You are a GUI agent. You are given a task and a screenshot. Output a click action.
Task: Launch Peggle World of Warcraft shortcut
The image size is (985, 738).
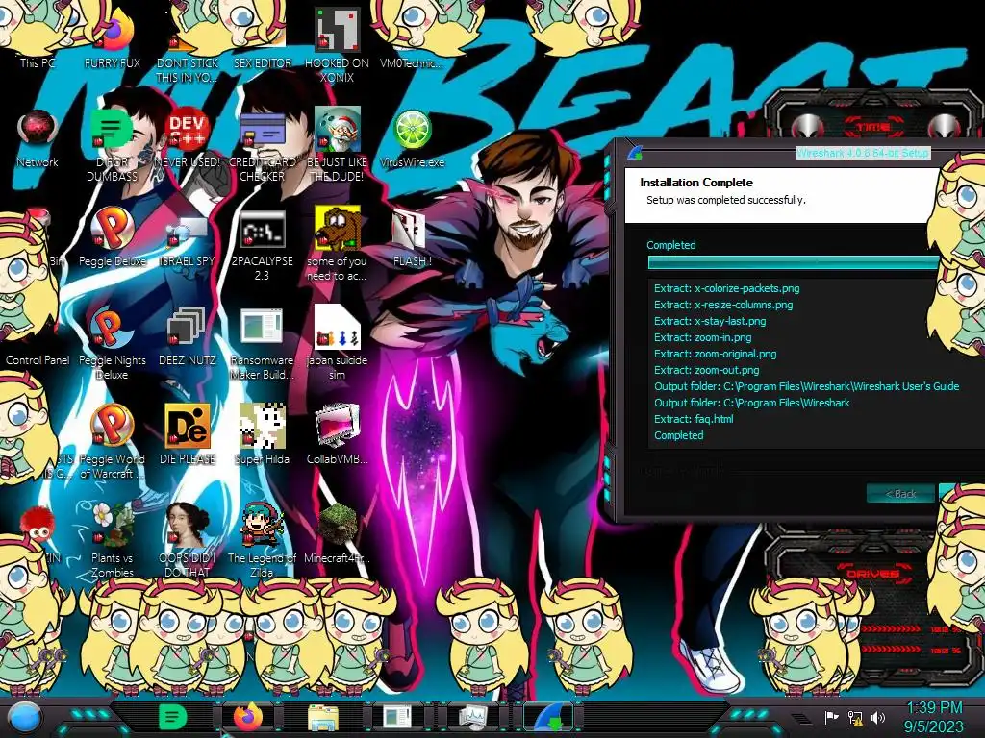click(x=112, y=442)
